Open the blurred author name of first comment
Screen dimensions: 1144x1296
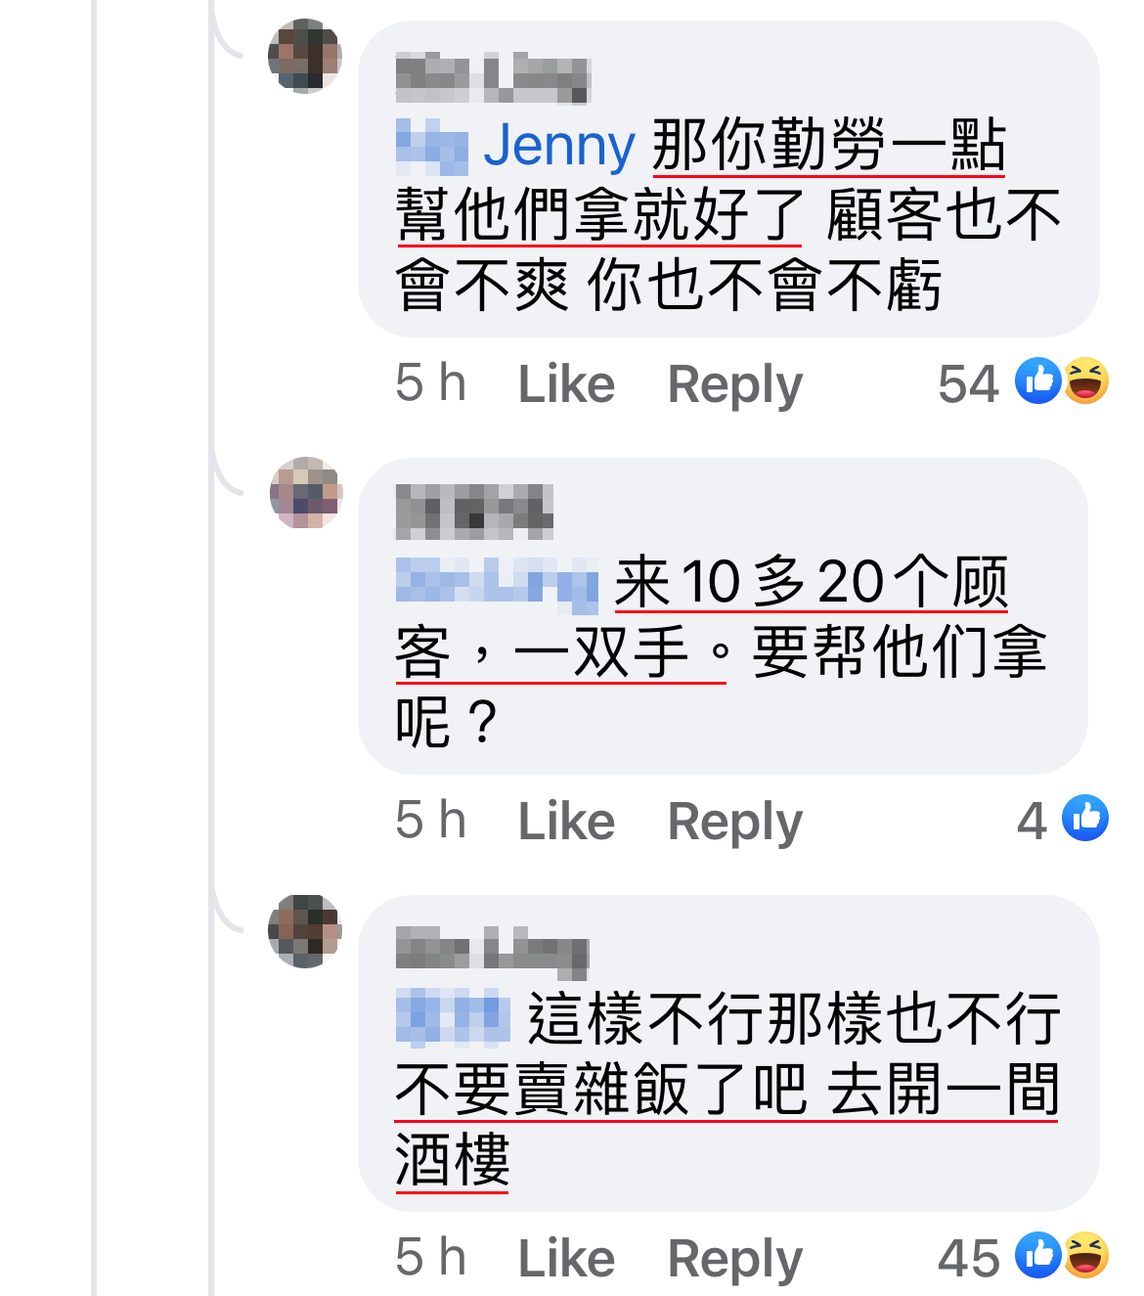tap(493, 78)
